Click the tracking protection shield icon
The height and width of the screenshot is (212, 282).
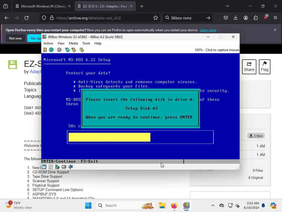pyautogui.click(x=44, y=18)
